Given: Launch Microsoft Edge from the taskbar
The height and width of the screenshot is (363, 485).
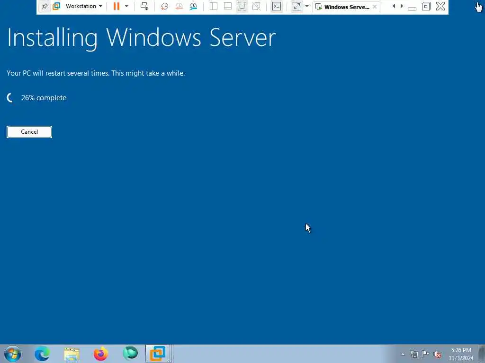Looking at the screenshot, I should pos(42,354).
